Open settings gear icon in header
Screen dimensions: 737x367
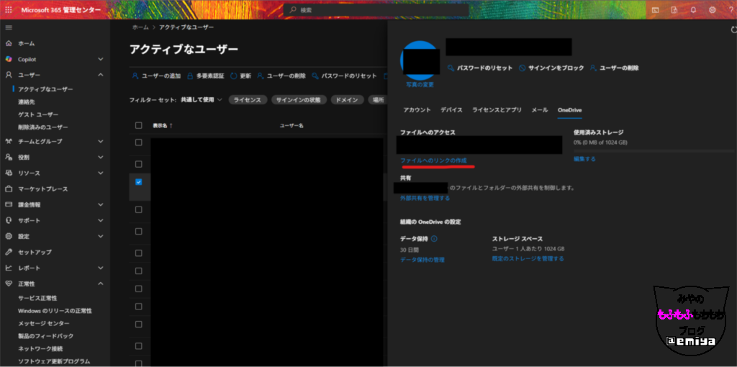tap(712, 10)
